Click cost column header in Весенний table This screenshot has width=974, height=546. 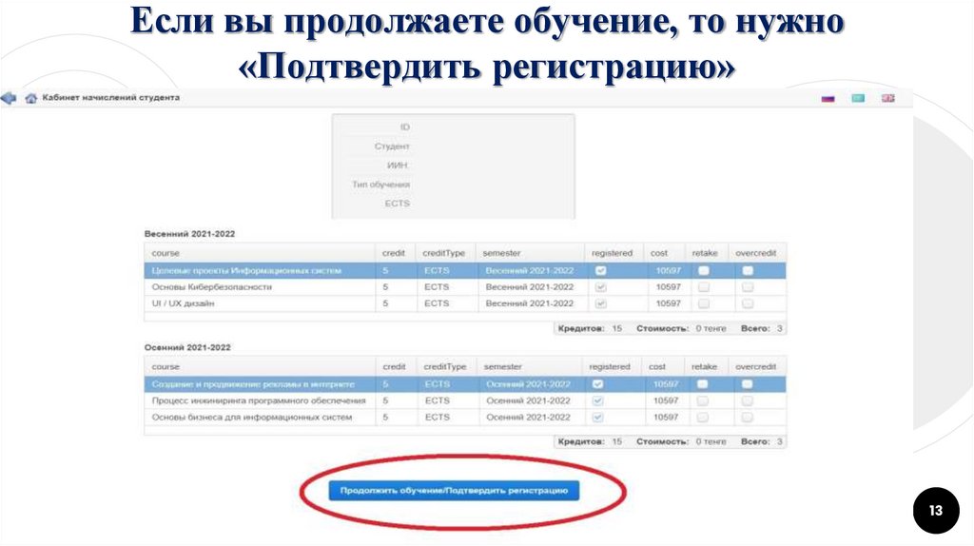(664, 253)
